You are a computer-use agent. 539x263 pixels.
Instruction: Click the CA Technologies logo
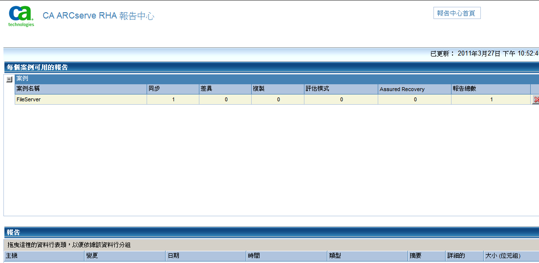coord(22,17)
